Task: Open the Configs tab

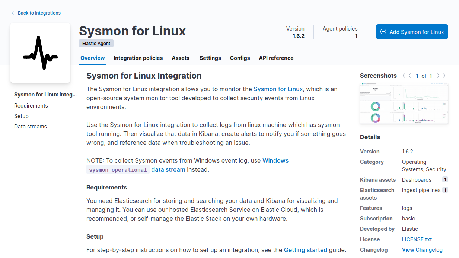Action: (x=240, y=58)
